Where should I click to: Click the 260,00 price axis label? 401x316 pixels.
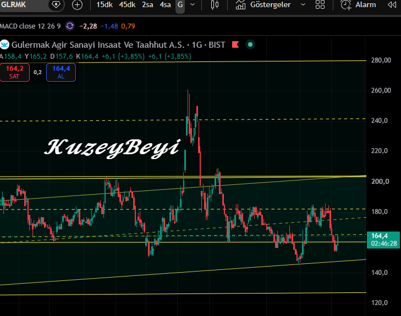[x=381, y=91]
